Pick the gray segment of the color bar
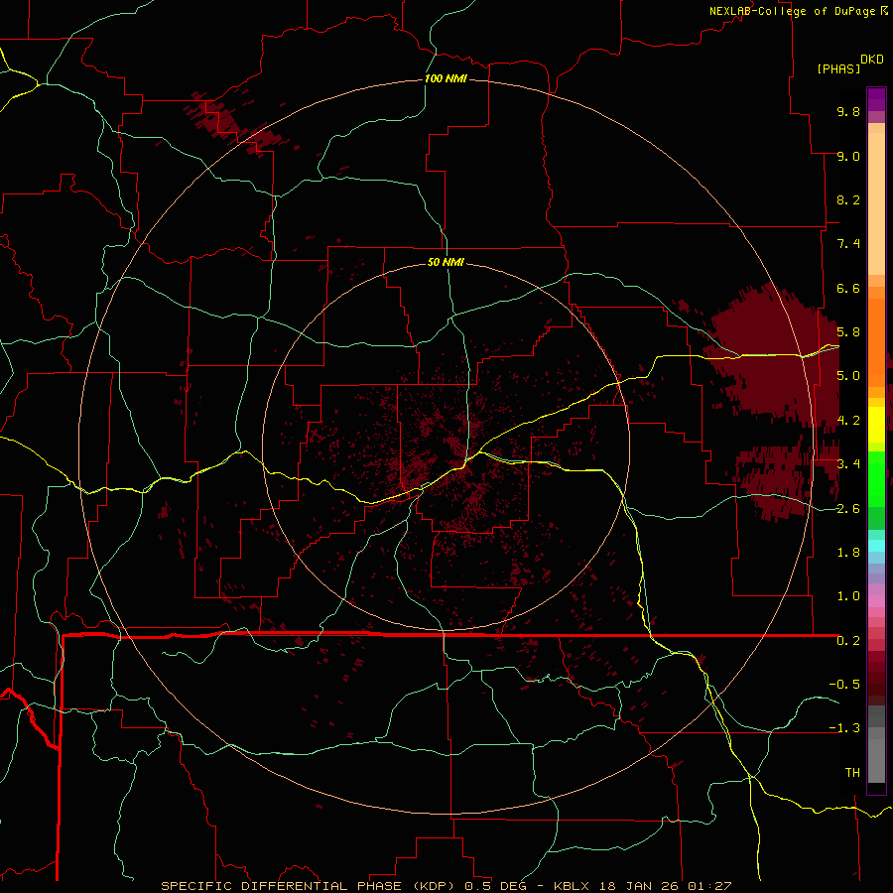The width and height of the screenshot is (893, 893). pyautogui.click(x=876, y=745)
